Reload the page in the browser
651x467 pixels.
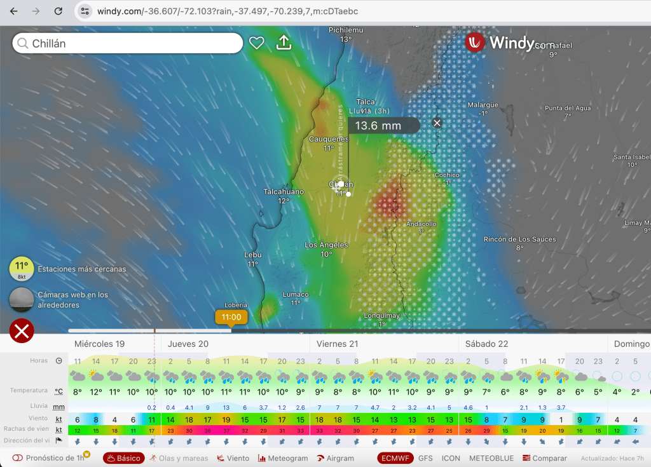tap(58, 11)
